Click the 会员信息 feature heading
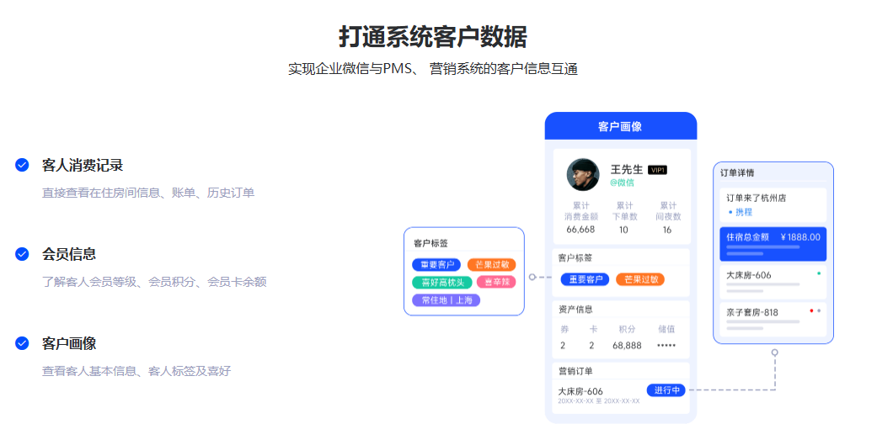This screenshot has height=445, width=877. click(x=69, y=254)
